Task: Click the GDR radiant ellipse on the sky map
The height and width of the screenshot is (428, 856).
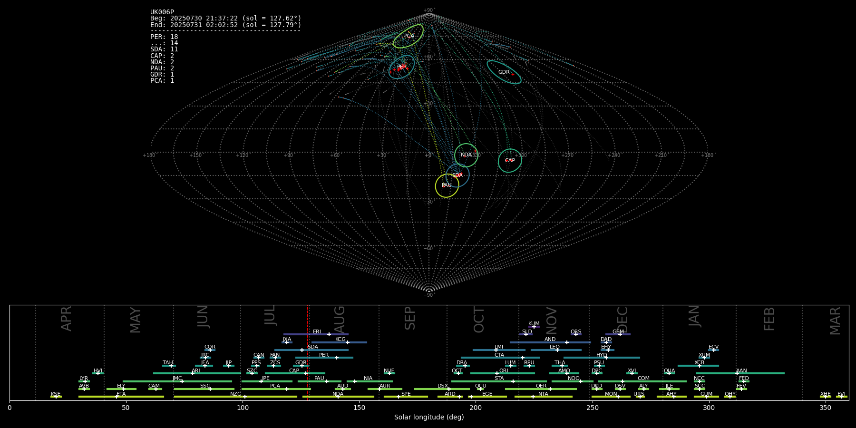Action: click(x=504, y=72)
